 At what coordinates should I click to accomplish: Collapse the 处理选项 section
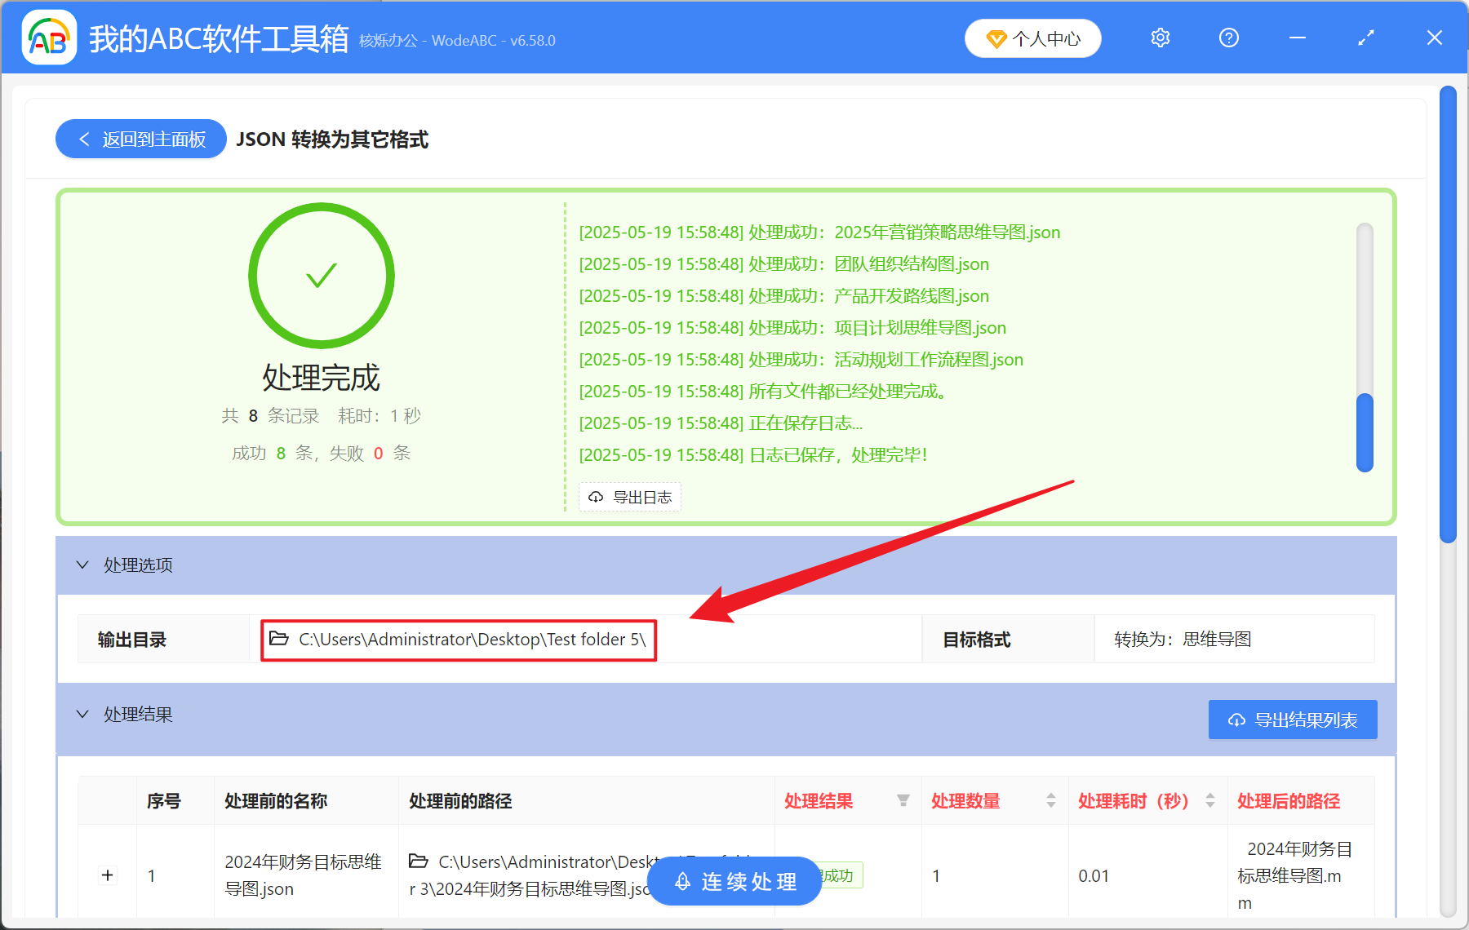[x=82, y=565]
